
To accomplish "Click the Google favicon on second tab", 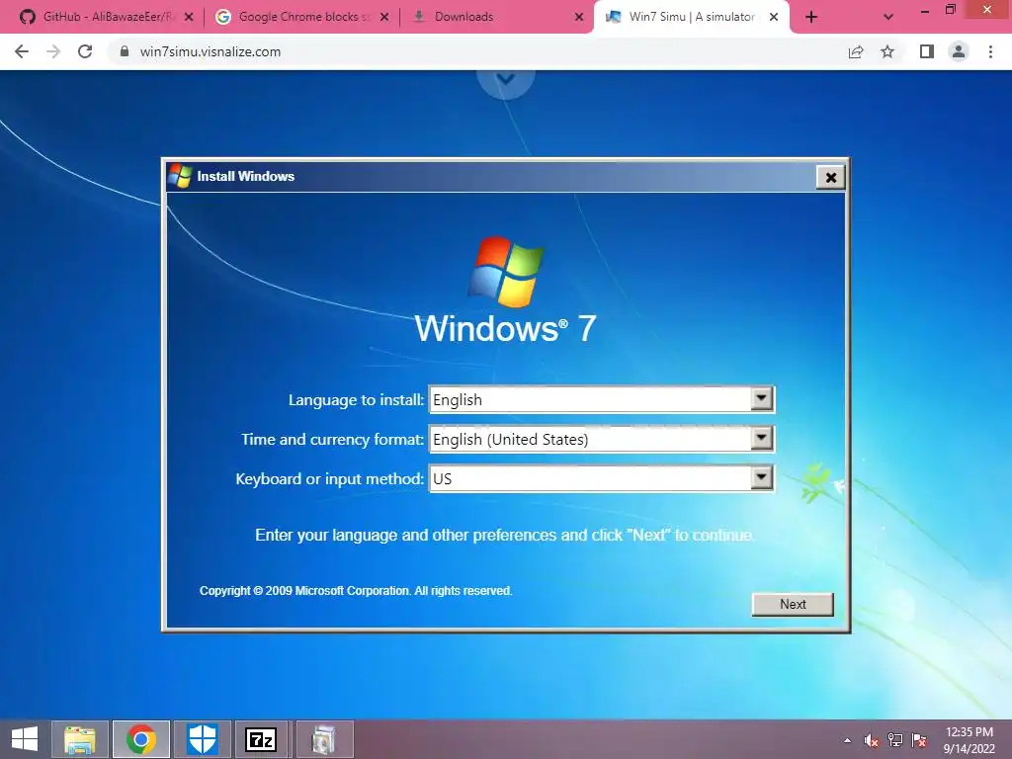I will pyautogui.click(x=223, y=17).
